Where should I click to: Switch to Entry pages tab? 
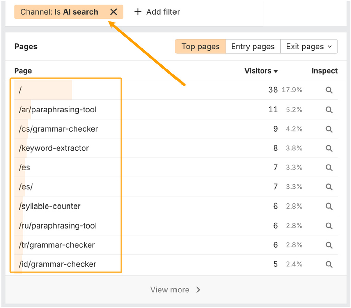click(x=253, y=47)
